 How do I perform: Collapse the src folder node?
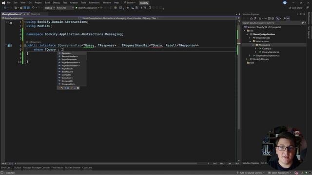pos(245,31)
